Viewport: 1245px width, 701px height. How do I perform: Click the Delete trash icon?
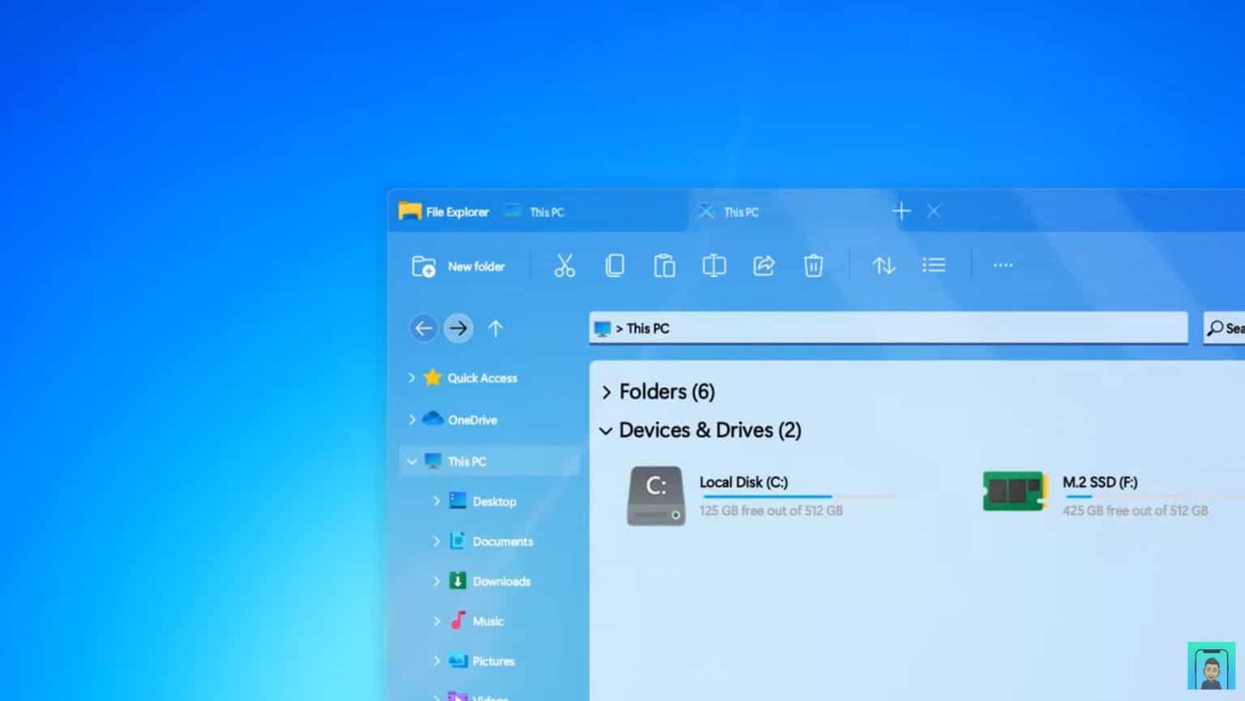[813, 265]
